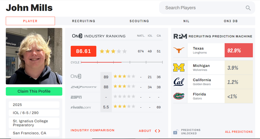Viewport: 260px width, 139px height.
Task: Go to the ON3 DB tab
Action: tap(231, 21)
